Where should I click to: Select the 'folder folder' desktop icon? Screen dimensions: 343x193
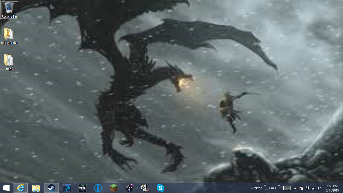(x=9, y=36)
